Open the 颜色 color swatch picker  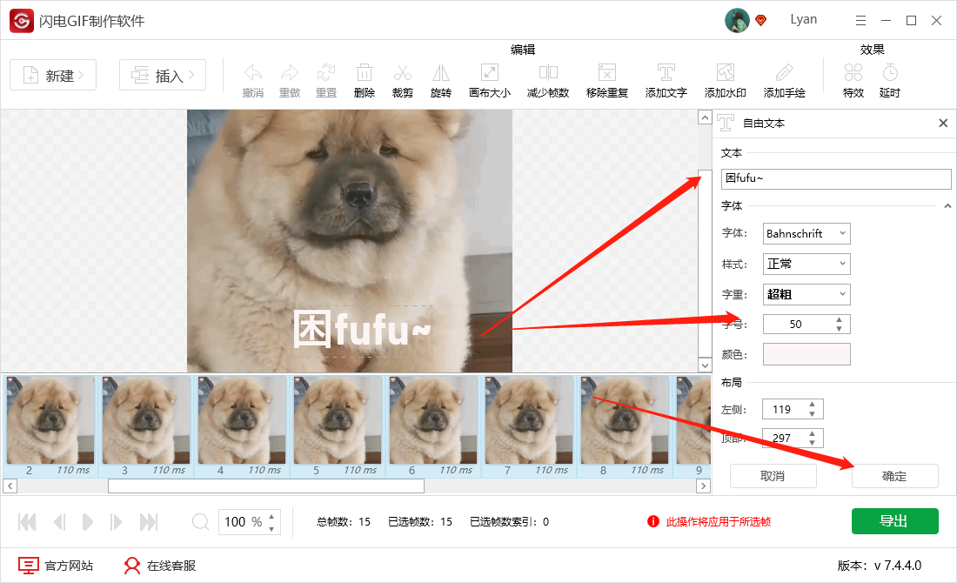[x=806, y=353]
